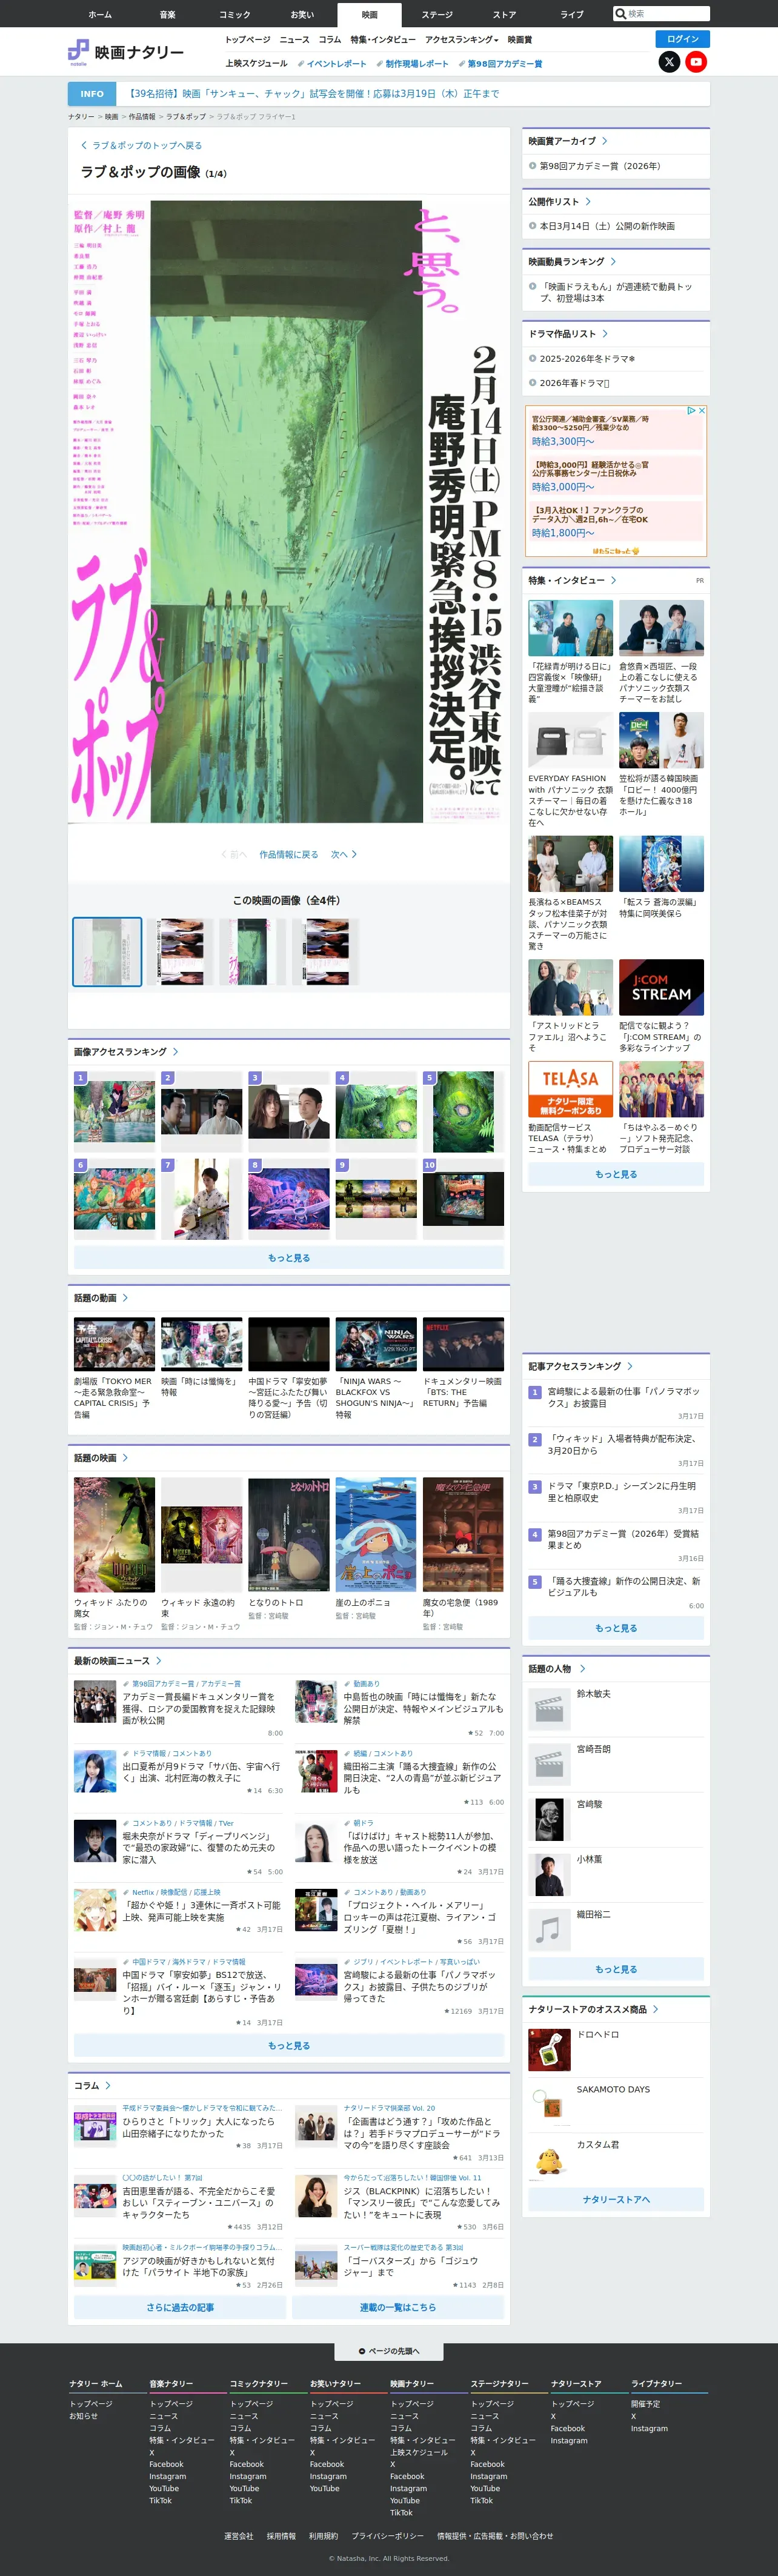Viewport: 778px width, 2576px height.
Task: Click the ドラマ作品リスト chevron icon
Action: coord(605,333)
